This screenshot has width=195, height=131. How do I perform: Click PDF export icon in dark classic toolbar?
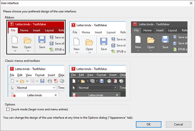point(115,81)
